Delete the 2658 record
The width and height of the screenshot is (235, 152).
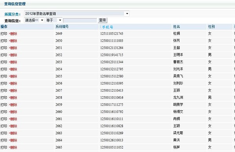click(13, 98)
